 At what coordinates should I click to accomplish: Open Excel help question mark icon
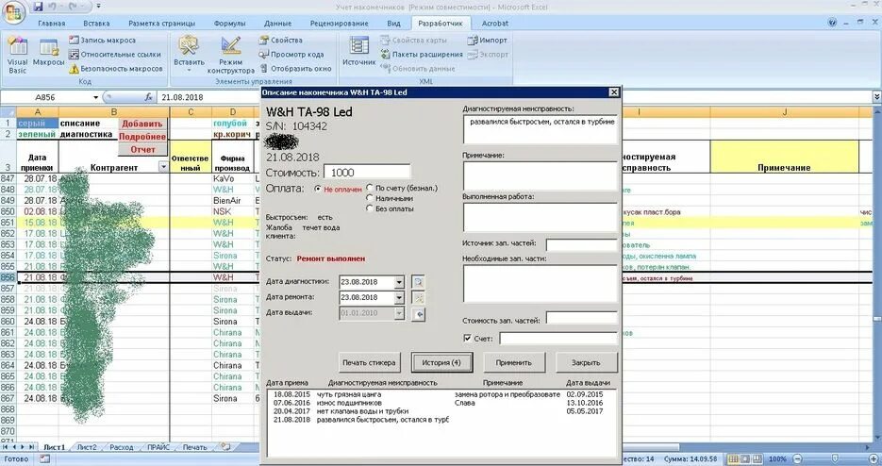833,23
